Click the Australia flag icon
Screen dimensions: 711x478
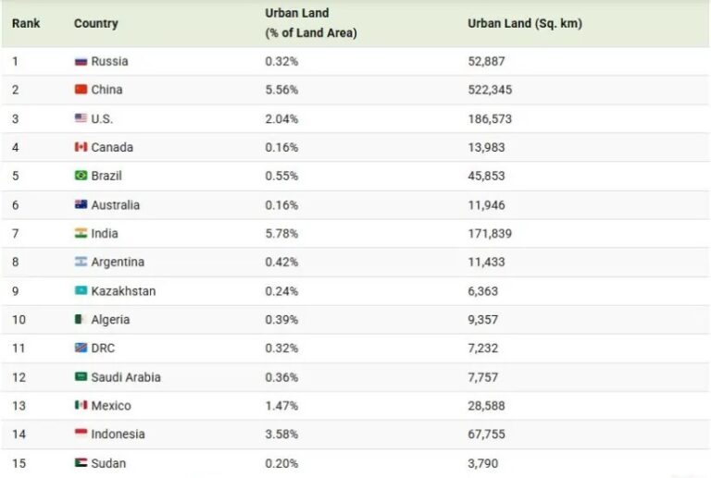(x=81, y=204)
